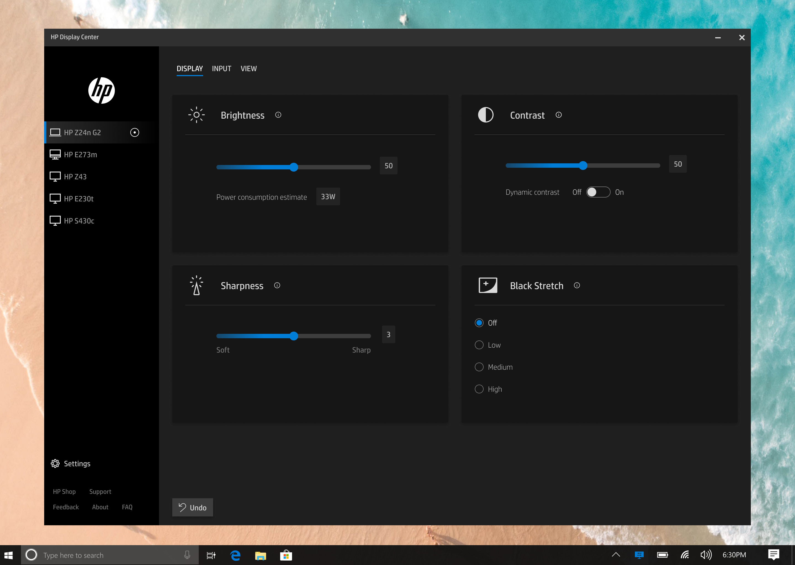Viewport: 795px width, 565px height.
Task: Open the volume control in system tray
Action: click(x=706, y=555)
